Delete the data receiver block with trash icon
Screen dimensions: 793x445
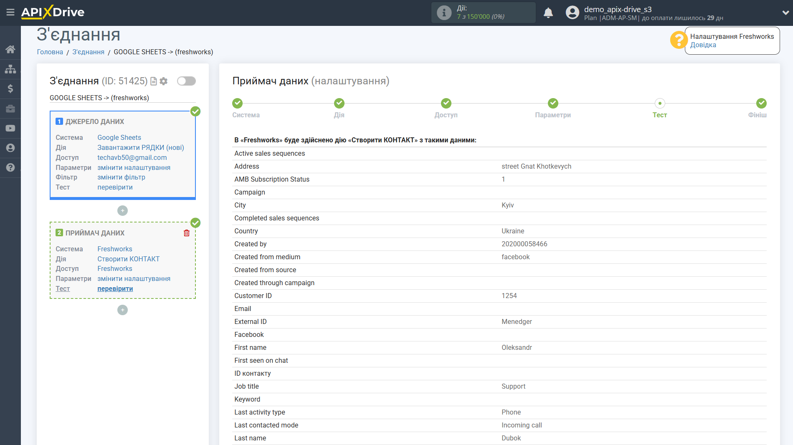(187, 233)
